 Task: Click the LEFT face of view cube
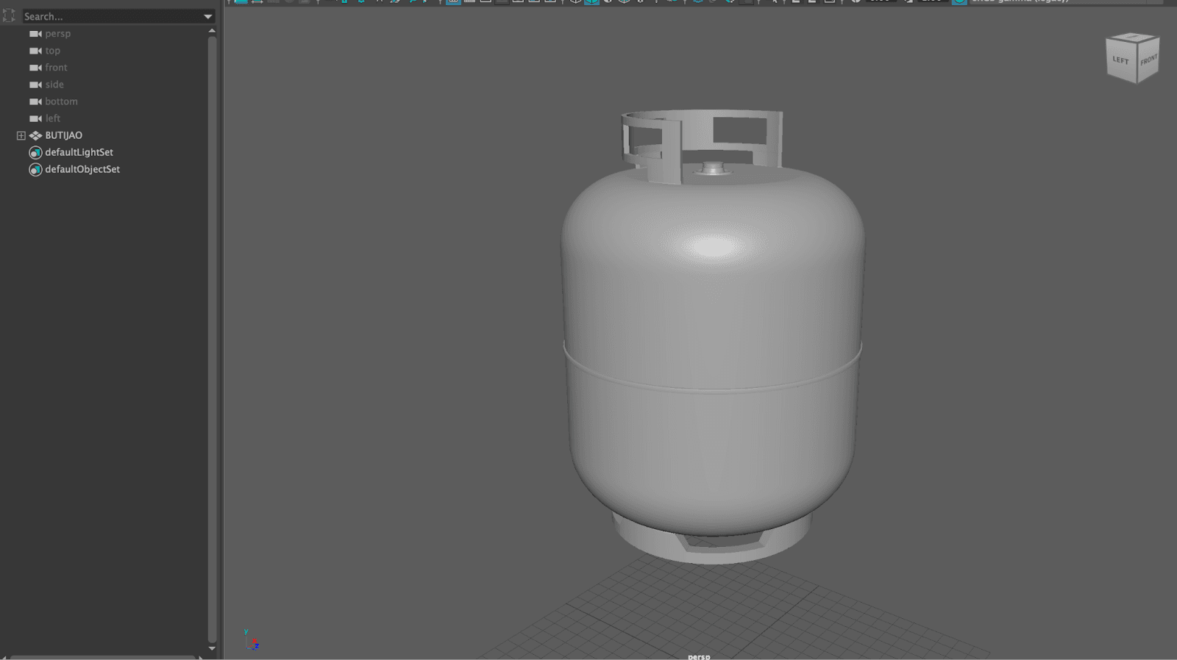[1120, 60]
